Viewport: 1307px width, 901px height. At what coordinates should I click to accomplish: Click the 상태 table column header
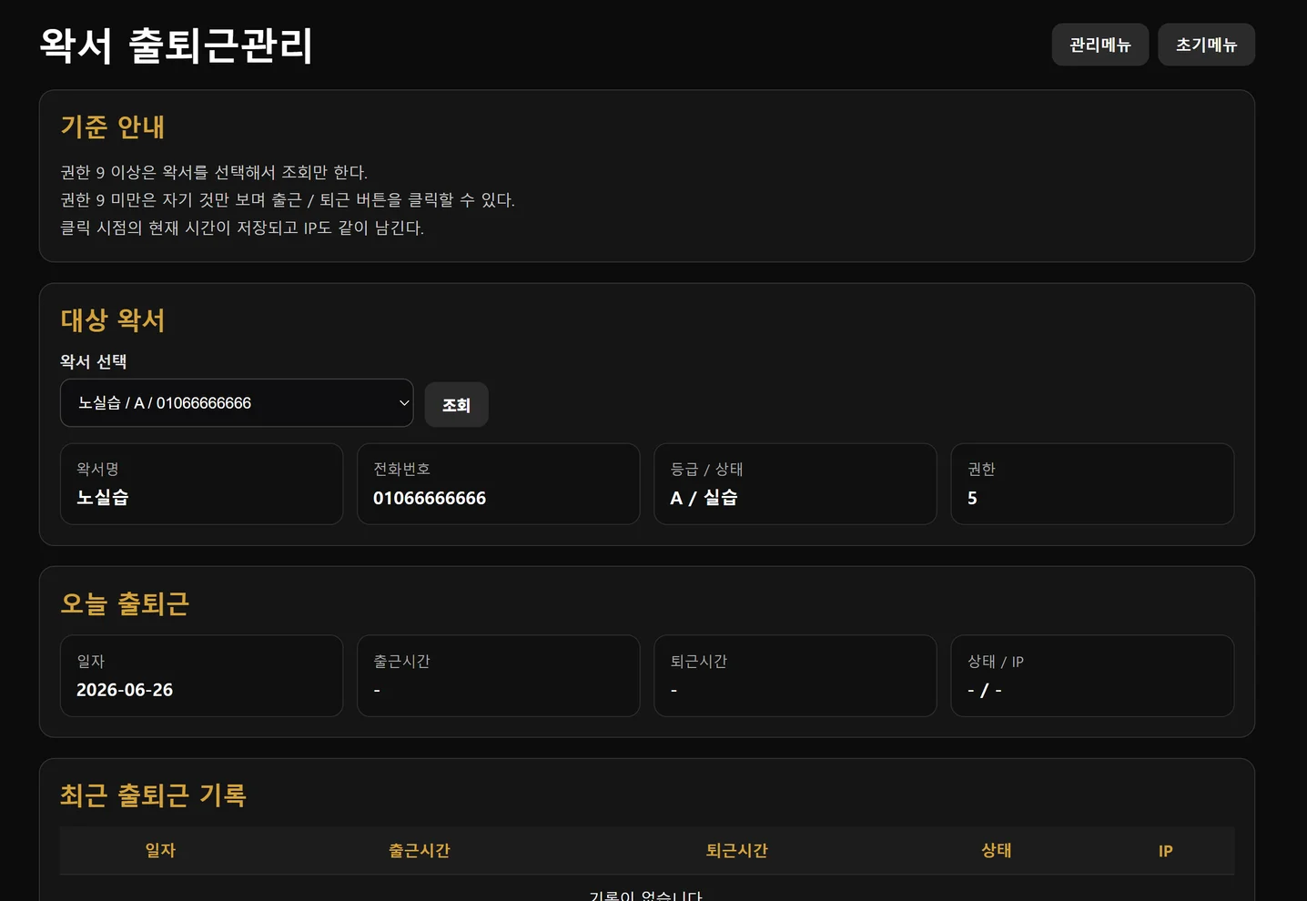(997, 851)
